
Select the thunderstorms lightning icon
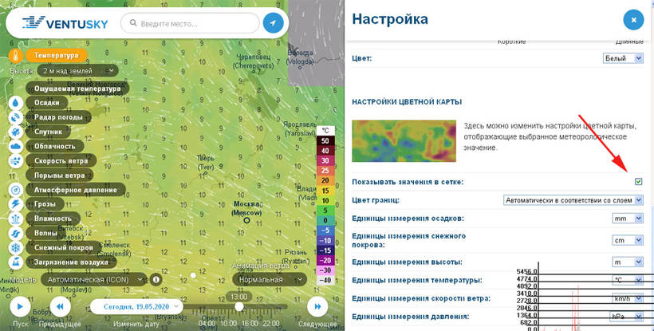16,204
